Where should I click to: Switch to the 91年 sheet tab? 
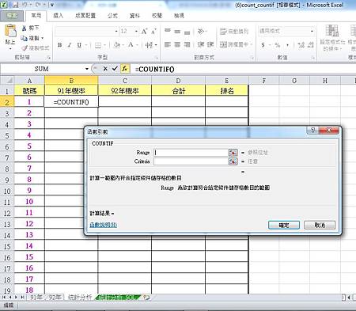[36, 298]
